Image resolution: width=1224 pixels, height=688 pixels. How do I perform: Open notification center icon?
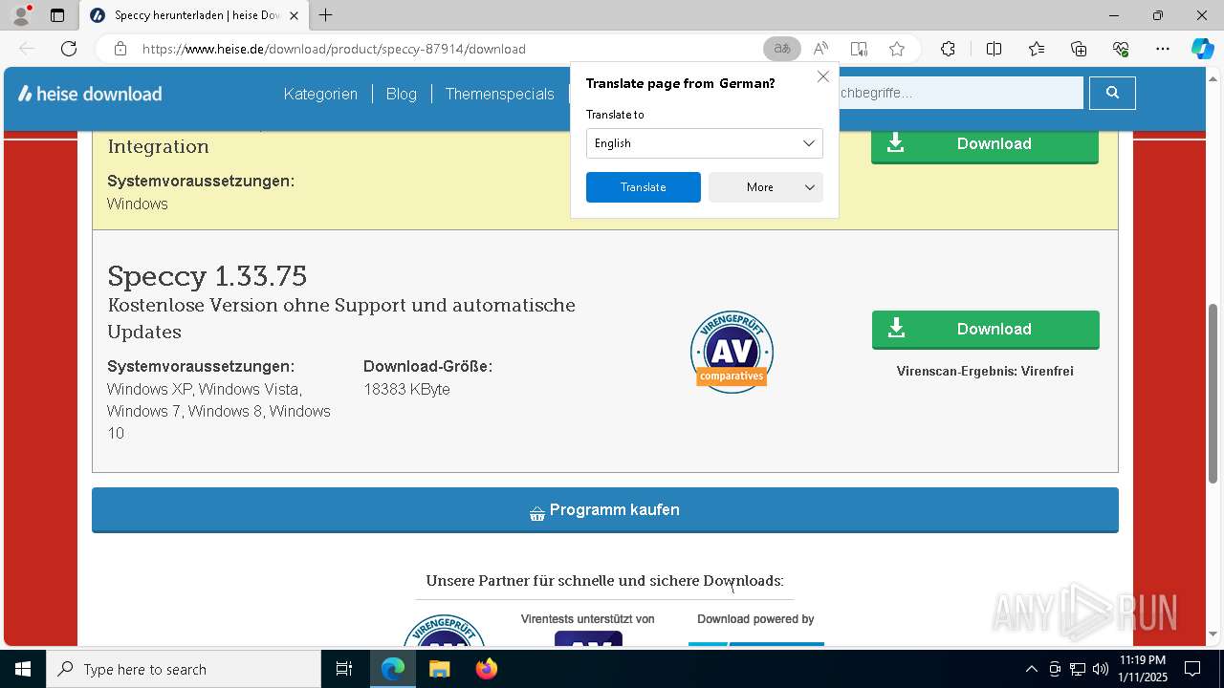(1192, 669)
